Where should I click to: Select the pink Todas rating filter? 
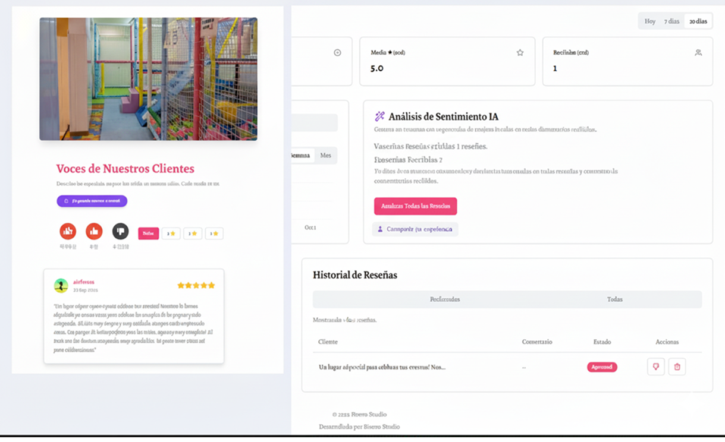148,233
